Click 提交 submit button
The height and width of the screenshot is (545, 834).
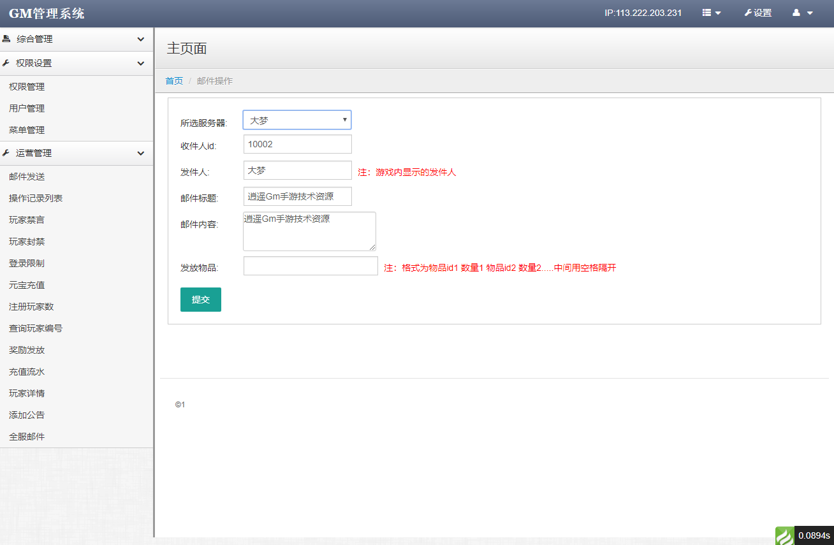click(x=200, y=299)
